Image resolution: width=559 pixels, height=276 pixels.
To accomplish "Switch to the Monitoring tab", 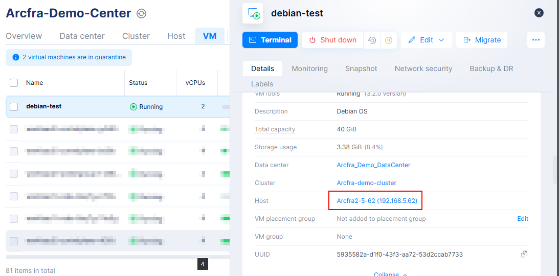I will click(x=309, y=68).
